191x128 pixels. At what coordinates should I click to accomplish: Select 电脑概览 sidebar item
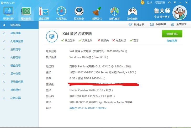coord(19,25)
